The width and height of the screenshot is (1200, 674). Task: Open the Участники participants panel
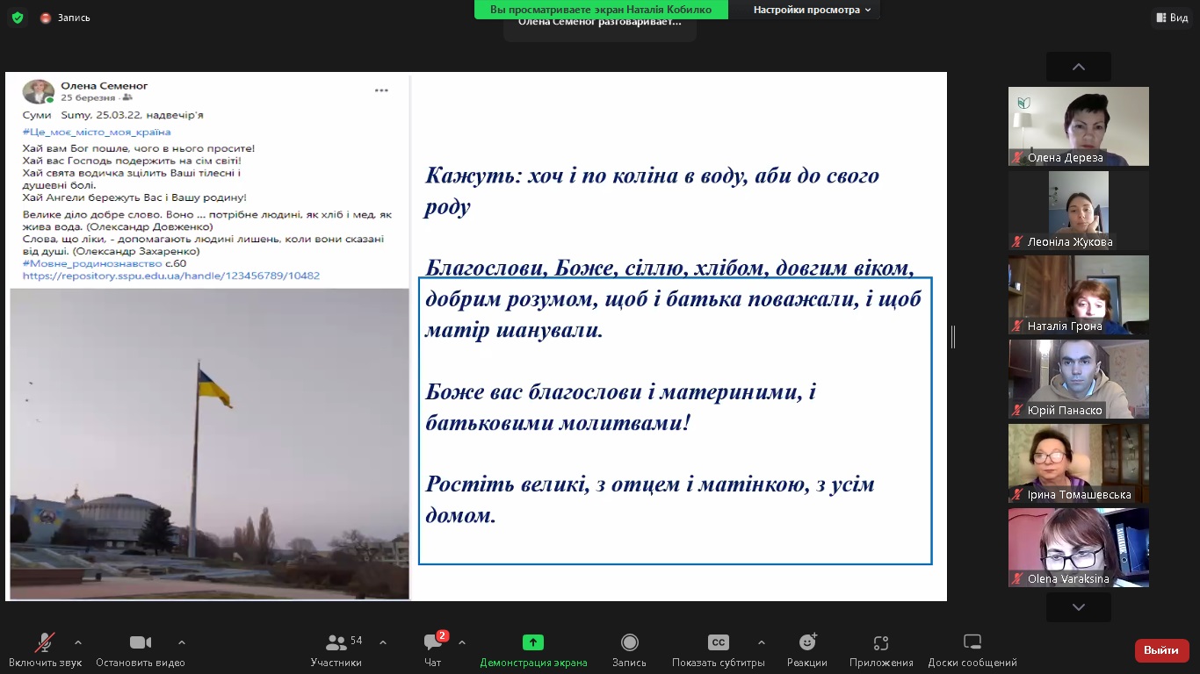(336, 650)
